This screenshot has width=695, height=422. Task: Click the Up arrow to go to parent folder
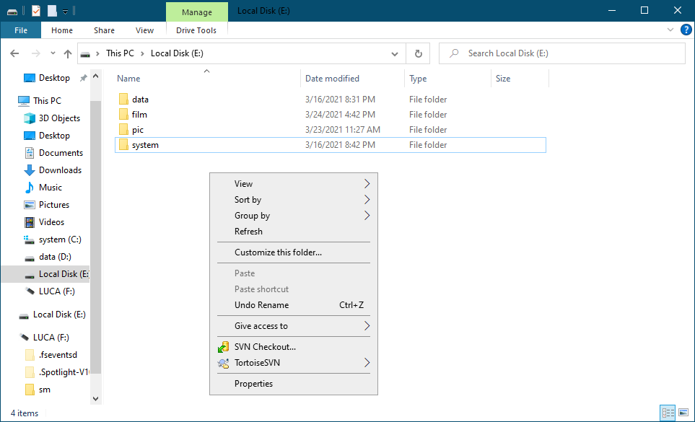67,53
